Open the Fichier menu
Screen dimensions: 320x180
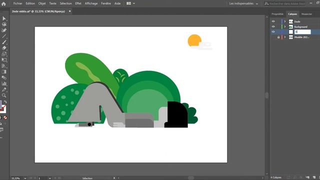tap(18, 3)
